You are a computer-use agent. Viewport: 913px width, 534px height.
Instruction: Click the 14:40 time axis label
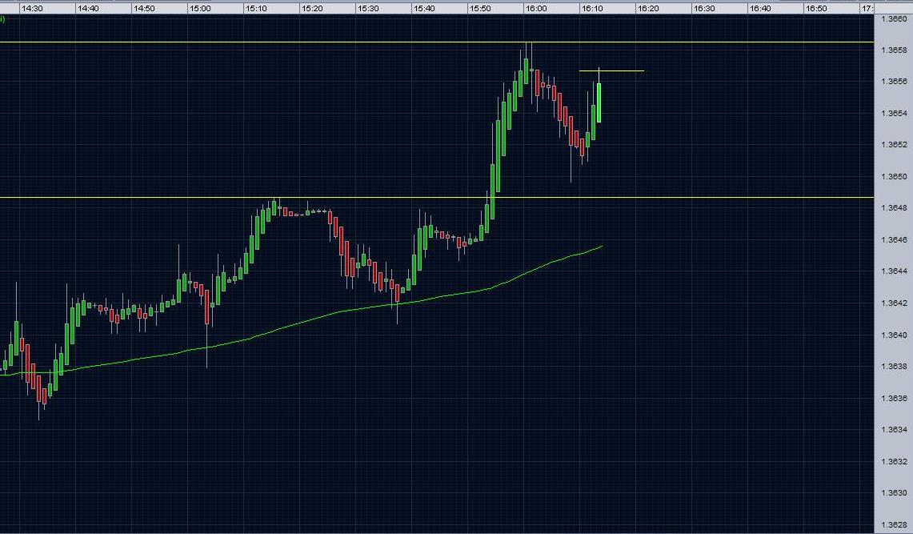tap(87, 9)
